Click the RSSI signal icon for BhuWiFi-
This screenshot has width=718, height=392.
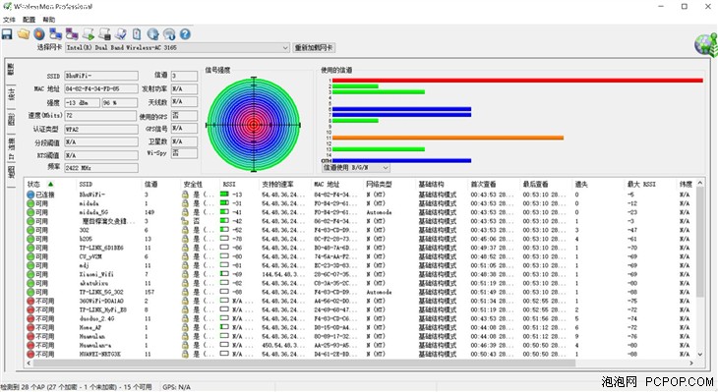[224, 195]
